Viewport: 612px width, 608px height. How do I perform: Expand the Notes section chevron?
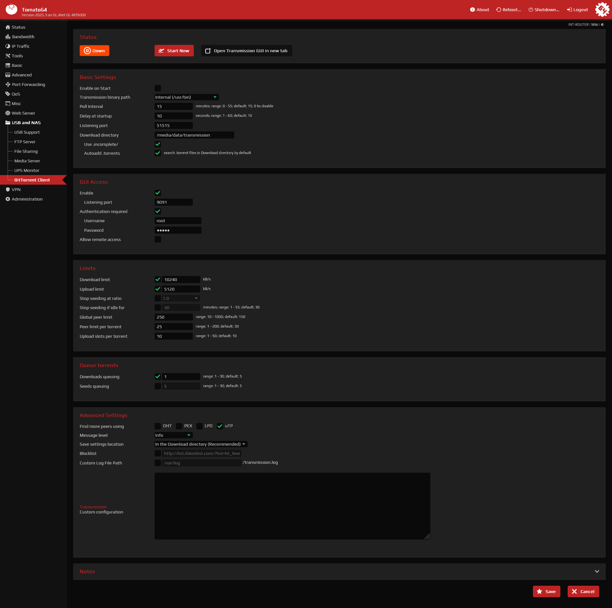coord(597,571)
